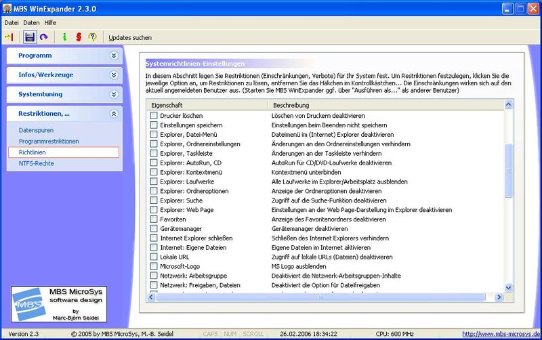Open the www.mbs-microsys.de link
The height and width of the screenshot is (340, 542).
click(x=501, y=334)
